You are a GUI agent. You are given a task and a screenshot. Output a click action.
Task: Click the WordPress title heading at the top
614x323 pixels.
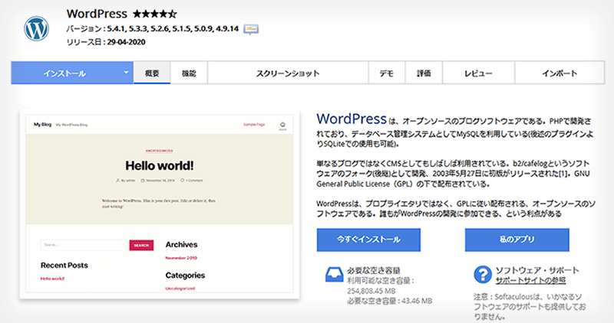pos(97,14)
